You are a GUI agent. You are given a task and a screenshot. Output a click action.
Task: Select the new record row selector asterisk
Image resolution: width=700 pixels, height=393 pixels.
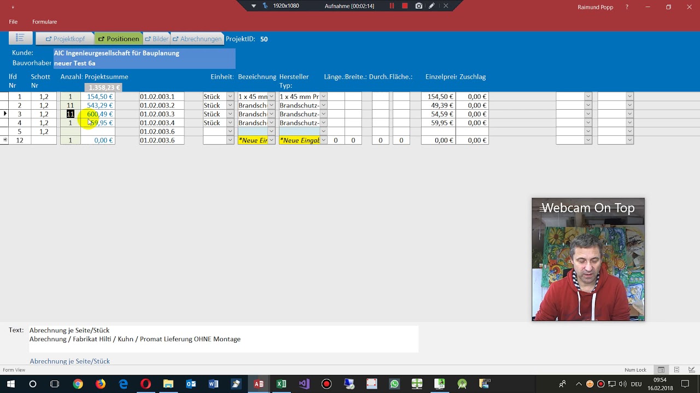[5, 140]
